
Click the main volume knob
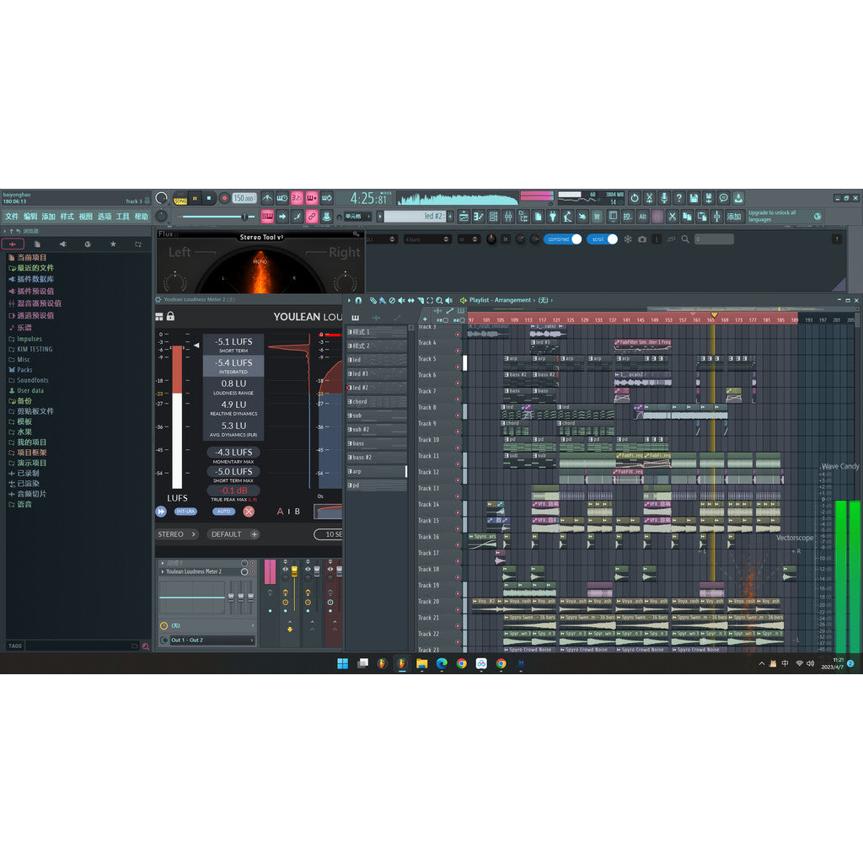click(161, 198)
